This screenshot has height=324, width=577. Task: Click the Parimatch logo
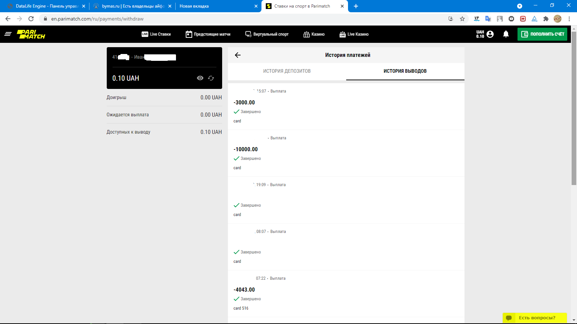point(31,34)
